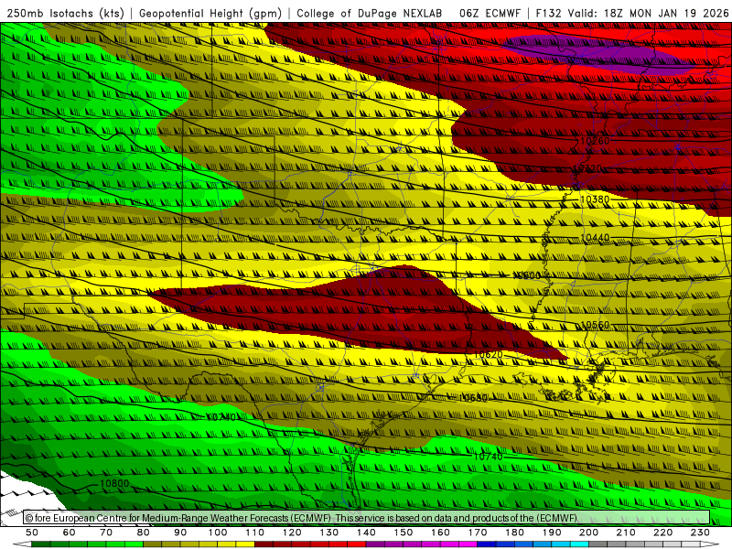The width and height of the screenshot is (732, 549).
Task: Click the 10620 height contour label
Action: 488,355
